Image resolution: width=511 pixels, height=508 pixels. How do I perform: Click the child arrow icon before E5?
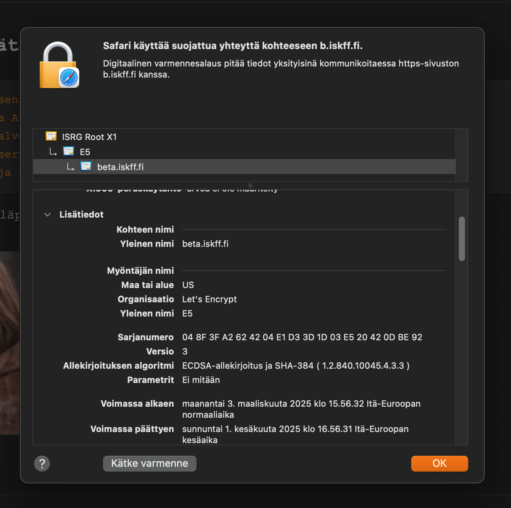pos(53,152)
